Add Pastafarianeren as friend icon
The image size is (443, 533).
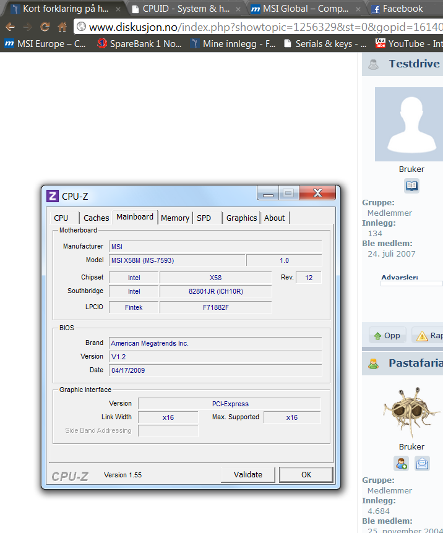click(402, 463)
